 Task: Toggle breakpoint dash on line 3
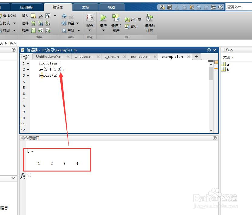click(x=28, y=75)
